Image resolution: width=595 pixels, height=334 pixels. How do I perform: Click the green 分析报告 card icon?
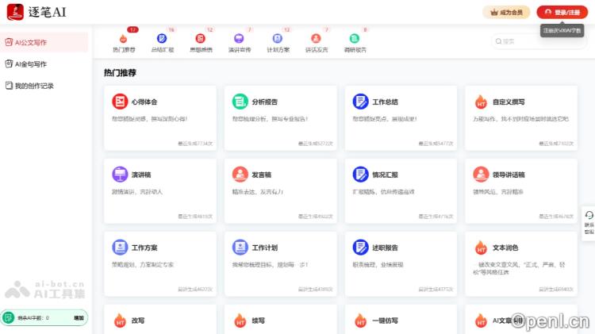point(240,102)
